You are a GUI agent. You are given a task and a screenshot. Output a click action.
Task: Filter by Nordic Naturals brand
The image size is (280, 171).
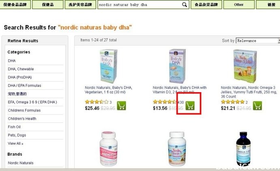pyautogui.click(x=21, y=163)
